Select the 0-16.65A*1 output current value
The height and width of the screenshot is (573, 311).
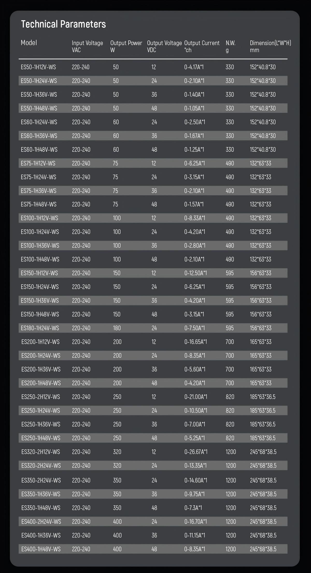[x=196, y=342]
